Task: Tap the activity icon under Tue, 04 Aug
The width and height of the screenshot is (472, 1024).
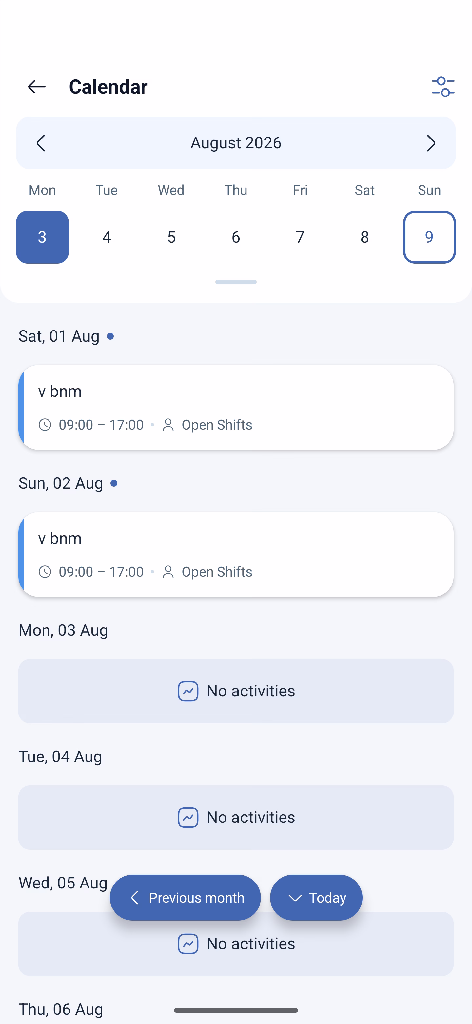Action: (x=188, y=817)
